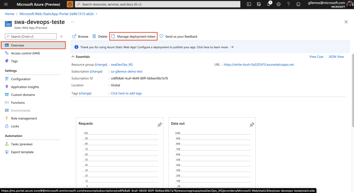Click the Delete toolbar button
The image size is (354, 193).
point(100,36)
